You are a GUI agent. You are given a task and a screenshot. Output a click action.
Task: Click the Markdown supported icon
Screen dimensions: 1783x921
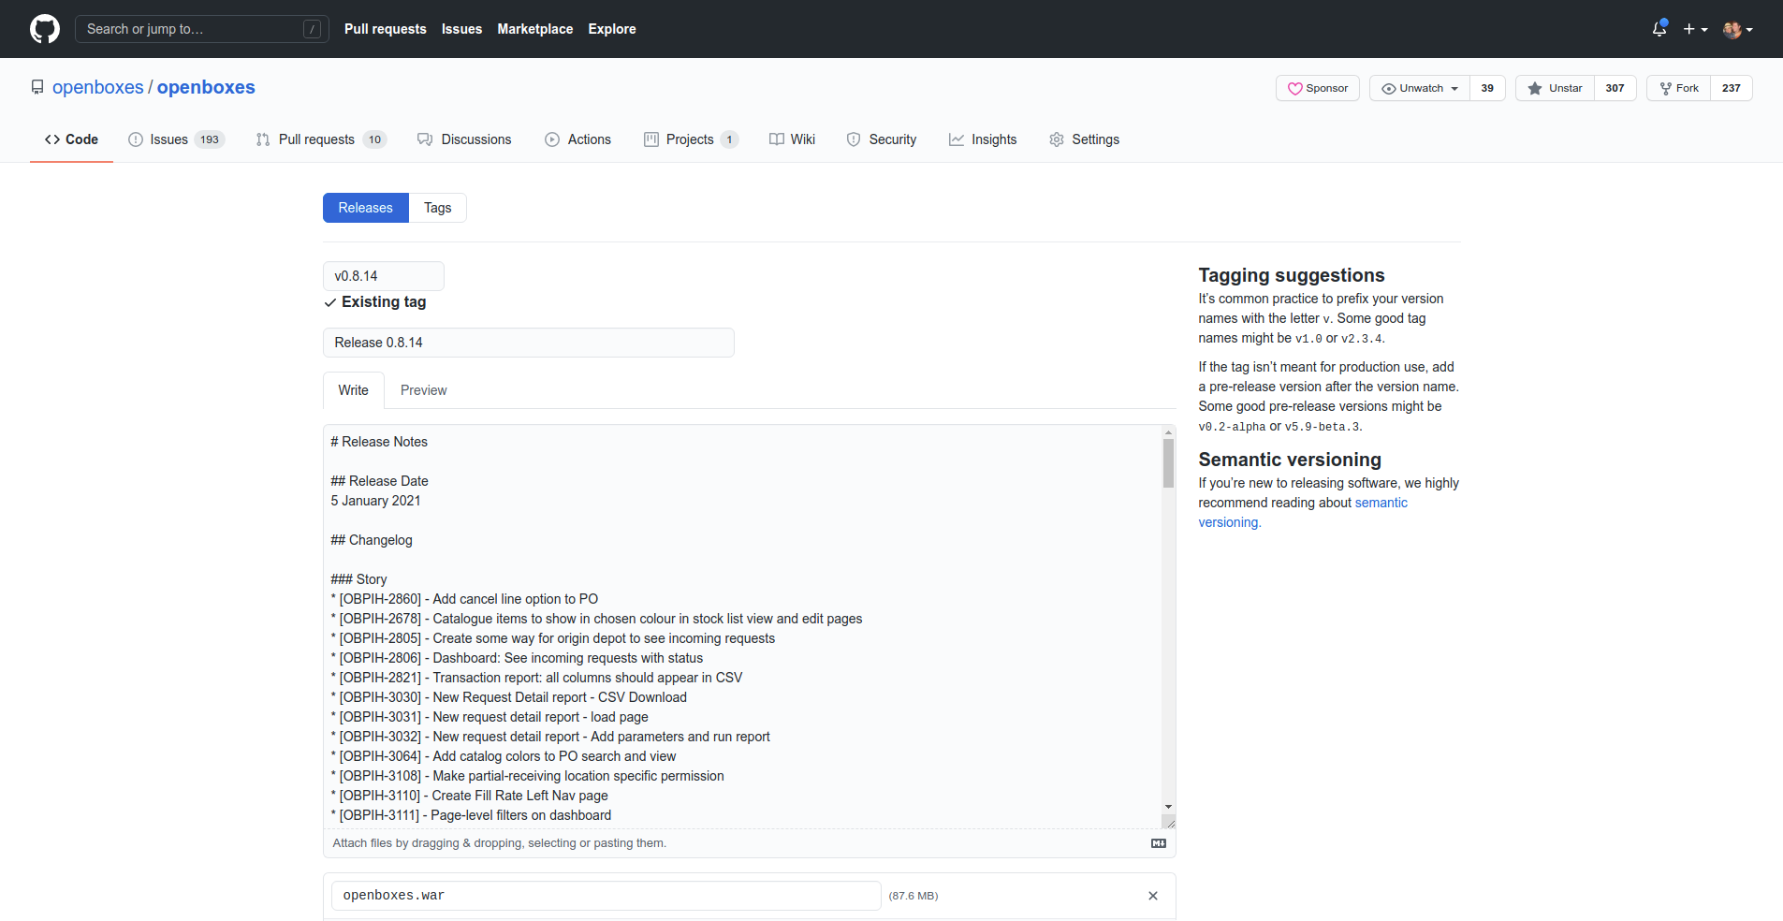tap(1159, 843)
